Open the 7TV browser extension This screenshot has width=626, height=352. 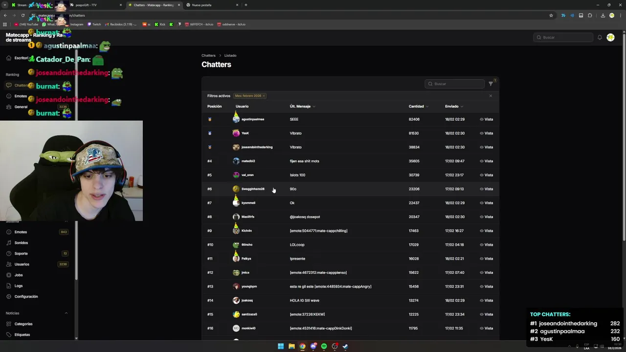pyautogui.click(x=563, y=15)
